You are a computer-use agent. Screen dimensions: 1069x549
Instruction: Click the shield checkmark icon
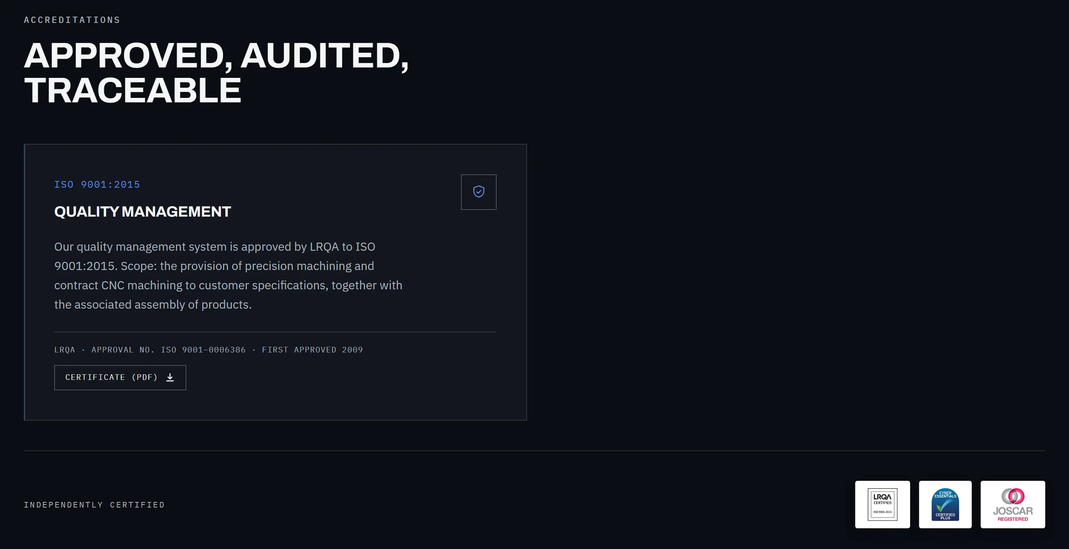click(479, 192)
